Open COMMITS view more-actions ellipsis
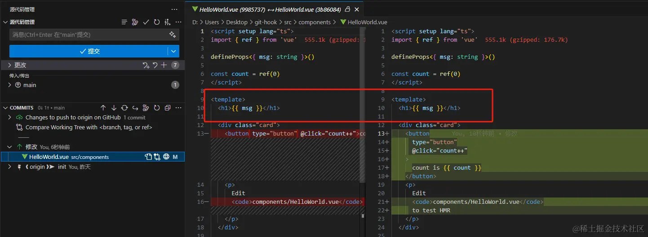 pyautogui.click(x=178, y=108)
